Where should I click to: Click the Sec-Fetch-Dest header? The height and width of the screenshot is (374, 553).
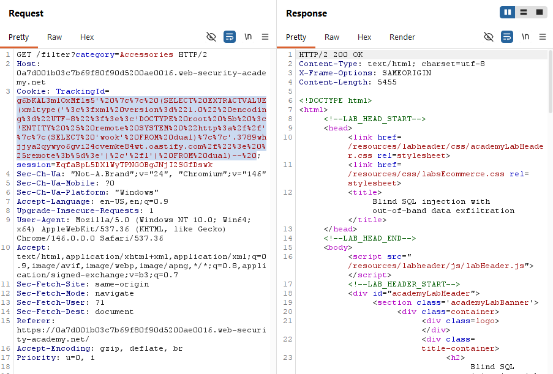(75, 311)
